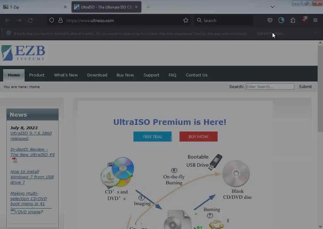The height and width of the screenshot is (229, 323).
Task: Click the On-the-fly Burning label
Action: click(174, 180)
